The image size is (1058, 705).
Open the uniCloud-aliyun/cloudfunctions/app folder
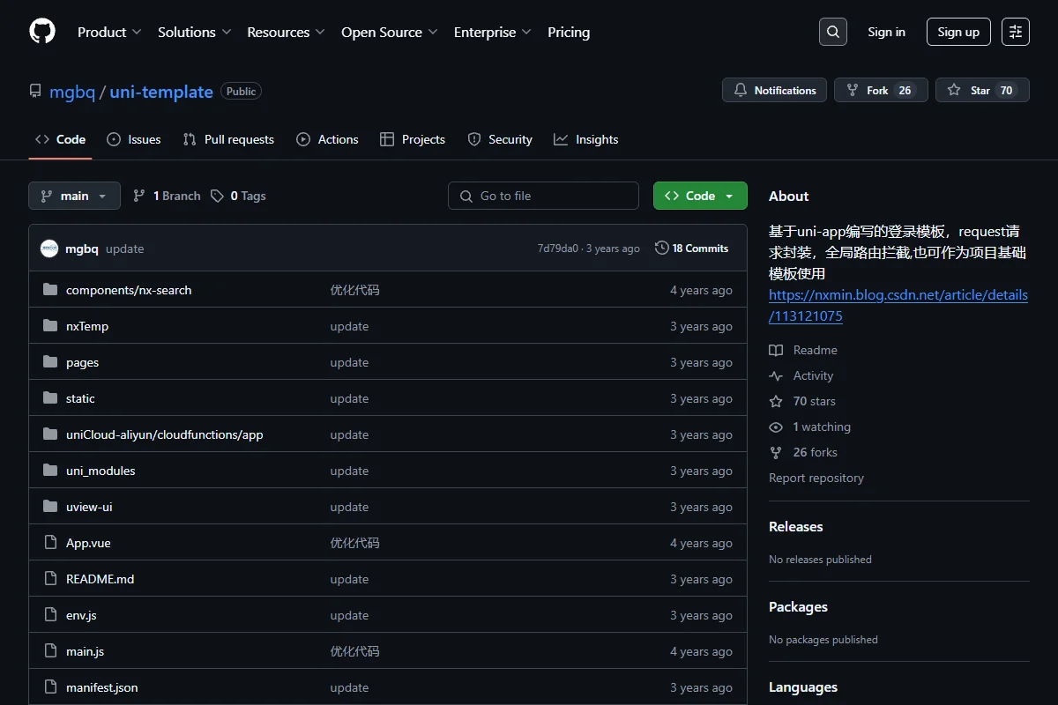[165, 434]
